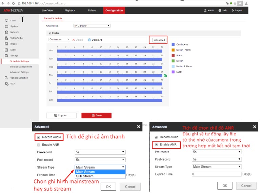Click the Advanced button above schedule
Image resolution: width=264 pixels, height=193 pixels.
159,40
